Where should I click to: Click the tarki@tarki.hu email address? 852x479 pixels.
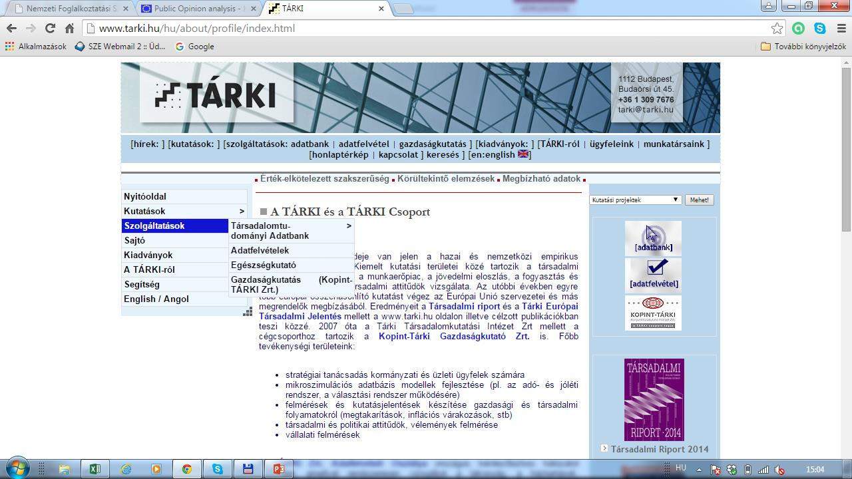click(x=646, y=110)
